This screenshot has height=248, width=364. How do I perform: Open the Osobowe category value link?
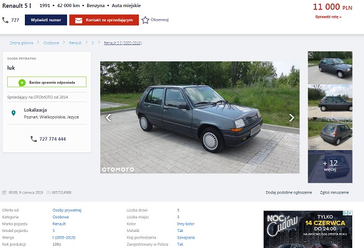[x=60, y=217]
